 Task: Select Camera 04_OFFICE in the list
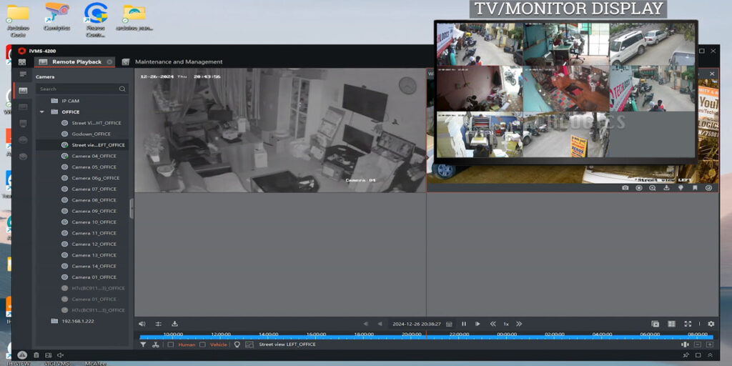93,156
